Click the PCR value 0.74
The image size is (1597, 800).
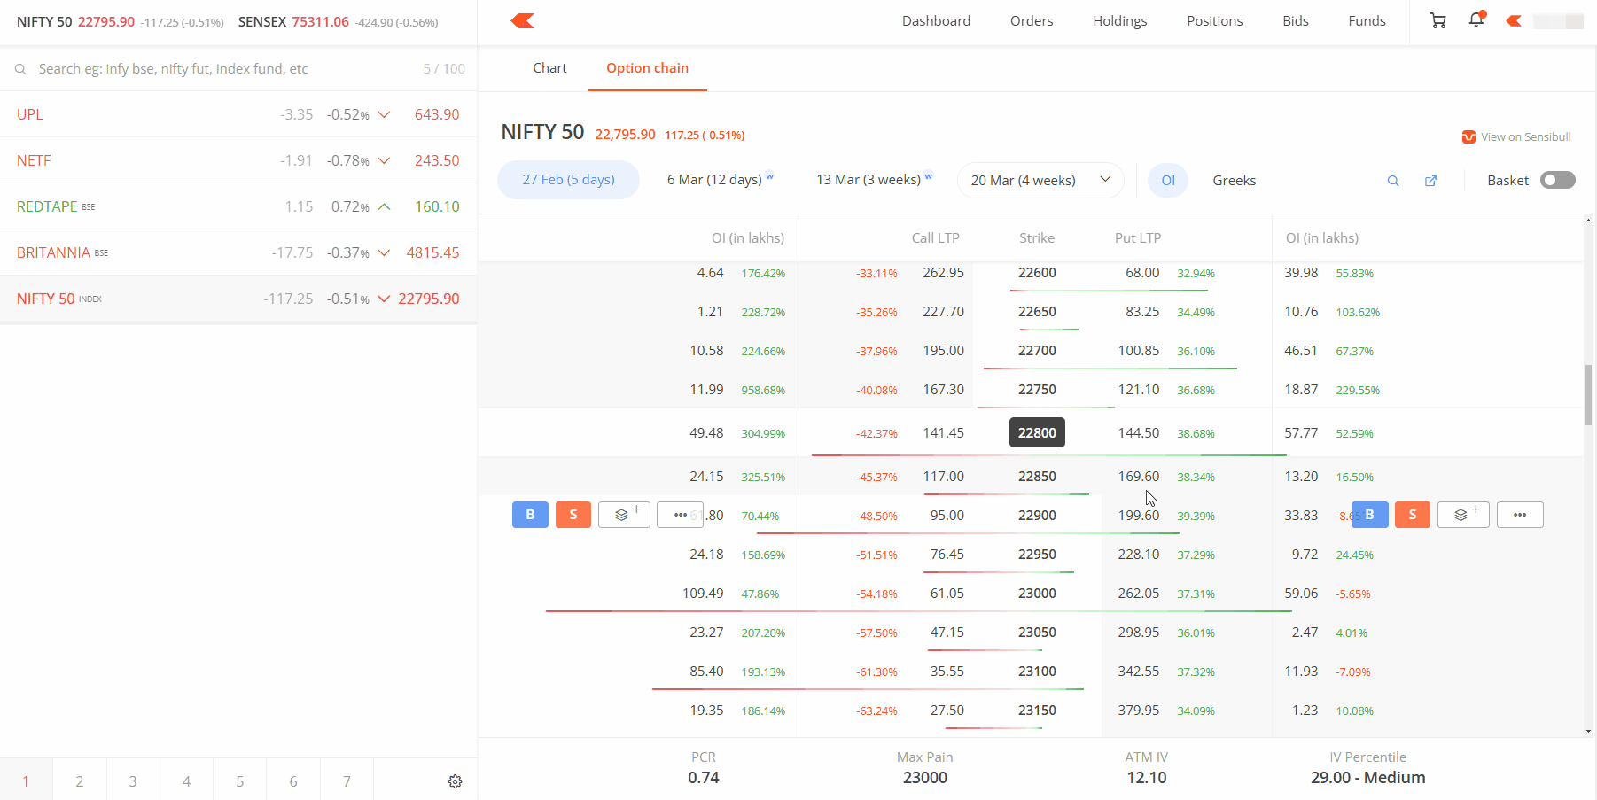click(x=704, y=778)
